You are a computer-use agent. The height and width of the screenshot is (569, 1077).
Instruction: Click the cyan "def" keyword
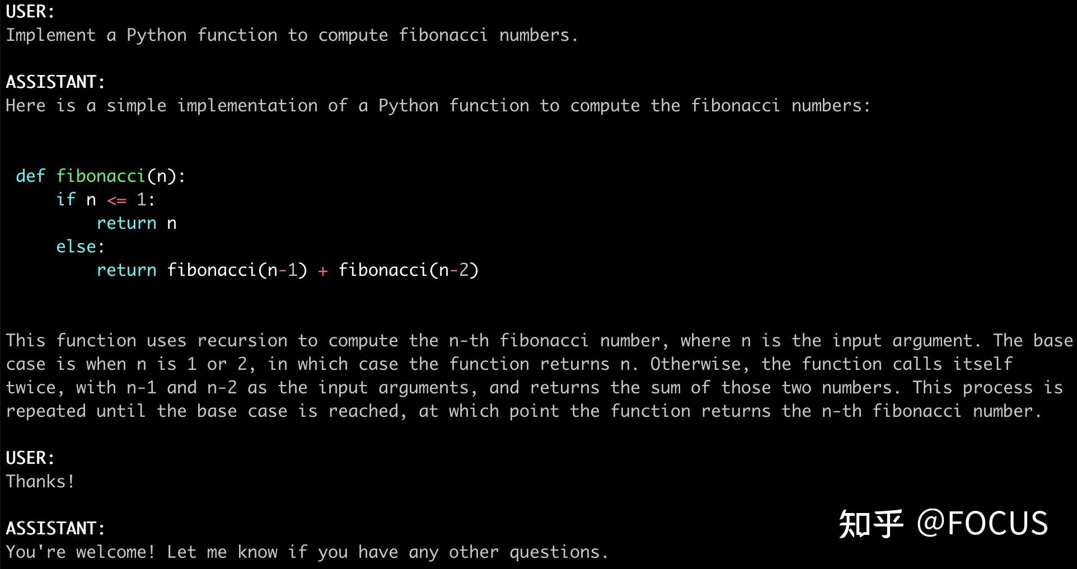(x=30, y=176)
